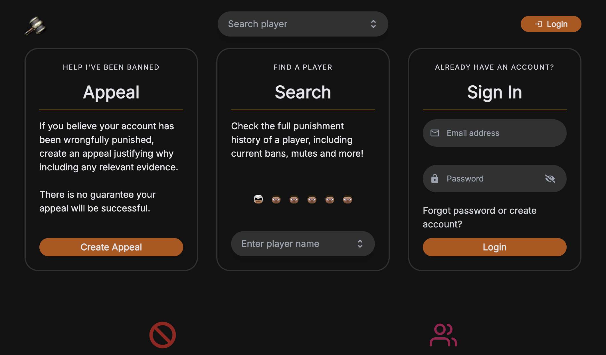The image size is (606, 355).
Task: Click the first player head avatar with headphones
Action: (x=258, y=199)
